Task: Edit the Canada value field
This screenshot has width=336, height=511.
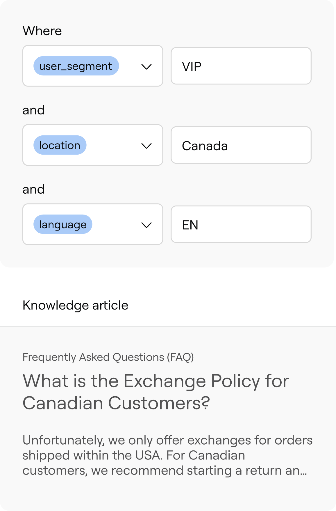Action: point(241,145)
